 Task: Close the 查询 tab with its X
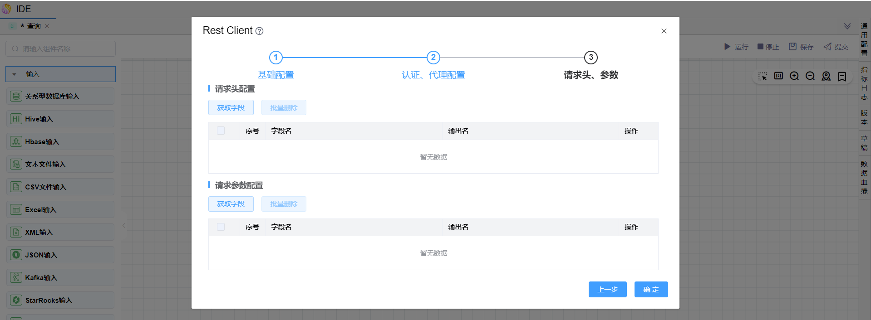click(47, 26)
